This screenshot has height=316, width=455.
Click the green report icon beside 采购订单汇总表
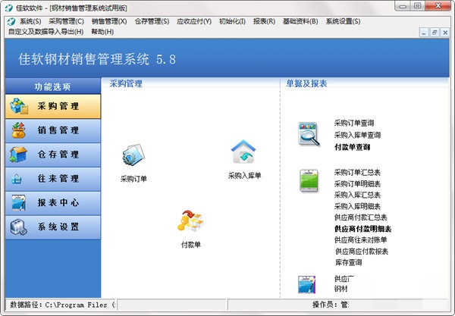point(309,180)
